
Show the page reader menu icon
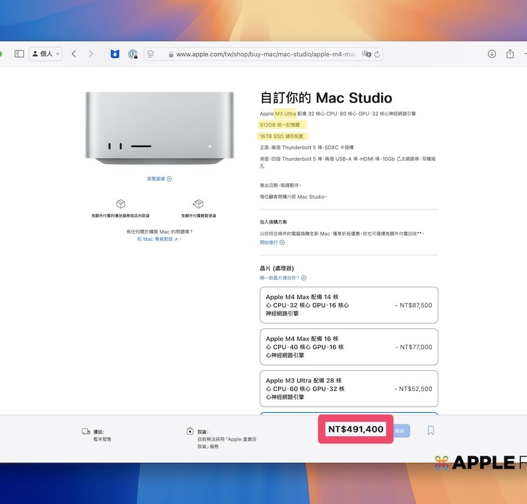pos(150,54)
